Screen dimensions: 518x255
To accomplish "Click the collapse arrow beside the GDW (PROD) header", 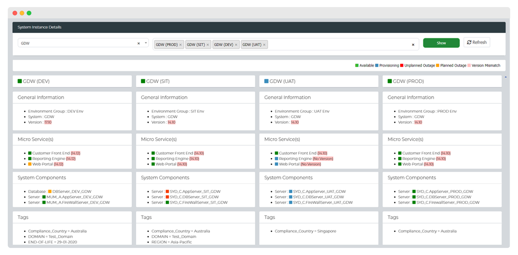I will point(505,77).
